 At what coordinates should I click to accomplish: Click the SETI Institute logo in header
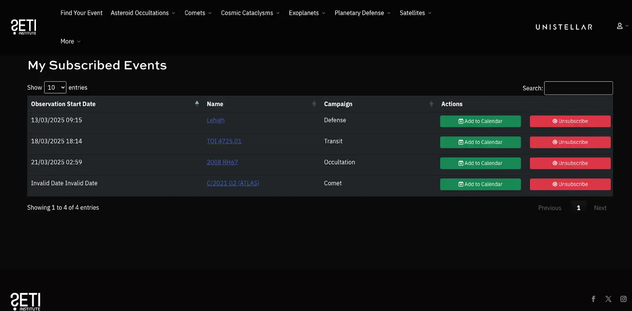pyautogui.click(x=23, y=27)
